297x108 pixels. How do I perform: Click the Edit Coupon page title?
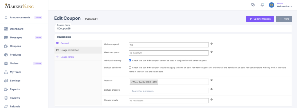[67, 18]
